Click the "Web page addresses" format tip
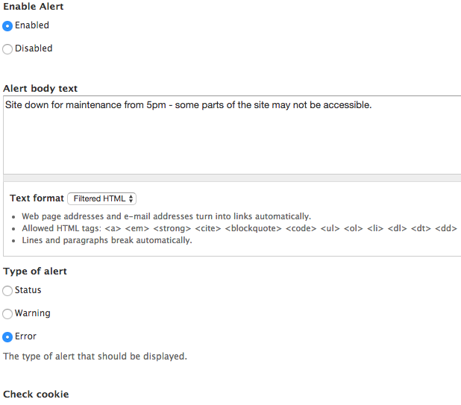 click(166, 216)
